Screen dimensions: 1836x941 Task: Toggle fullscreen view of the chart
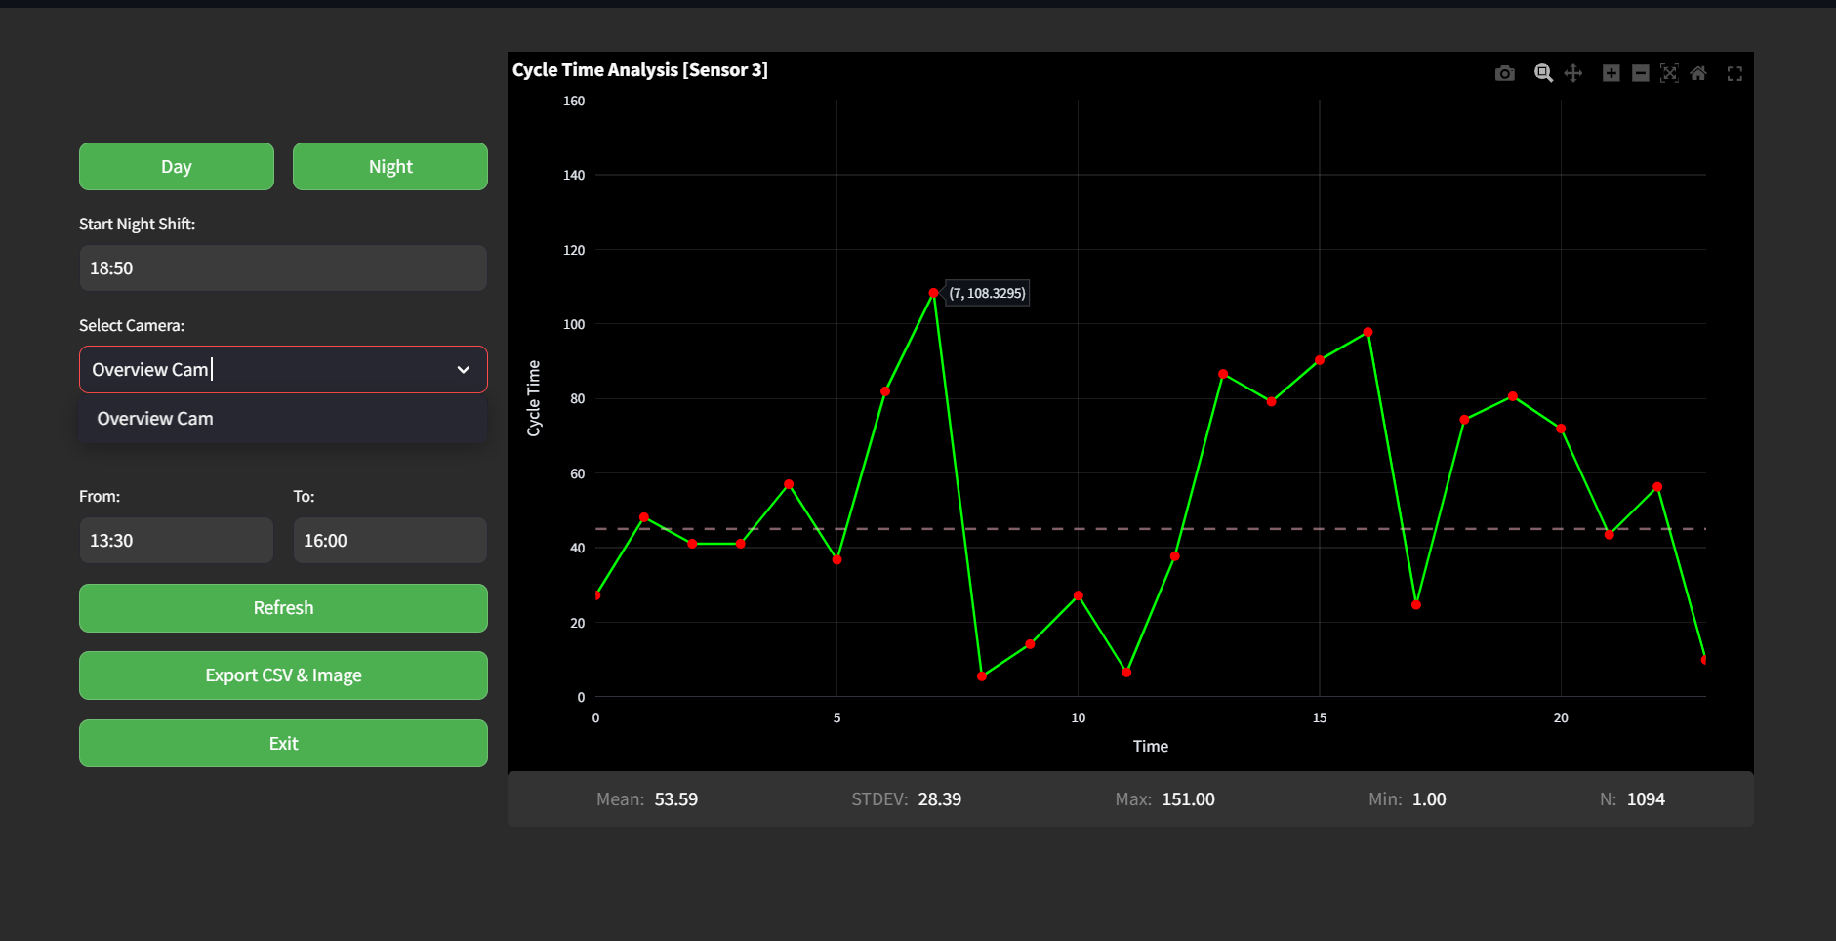(1734, 73)
